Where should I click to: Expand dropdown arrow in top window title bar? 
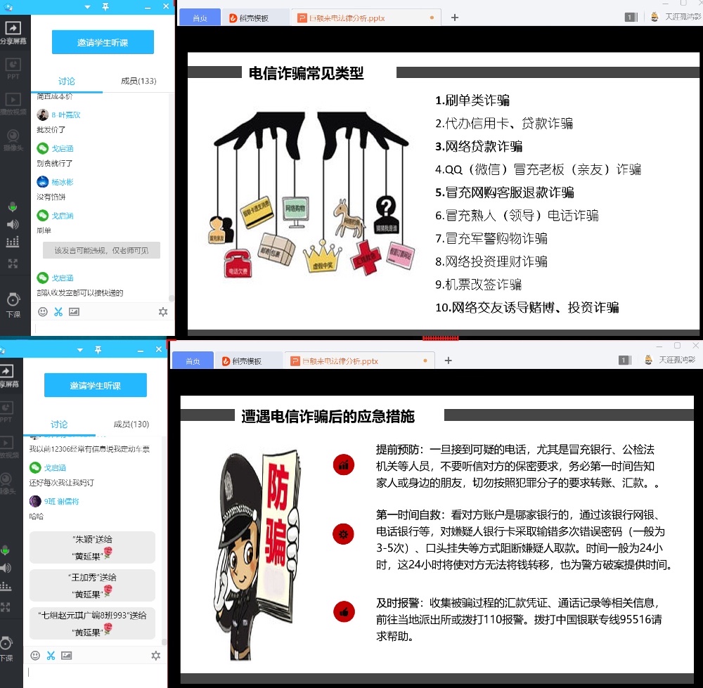click(x=87, y=6)
